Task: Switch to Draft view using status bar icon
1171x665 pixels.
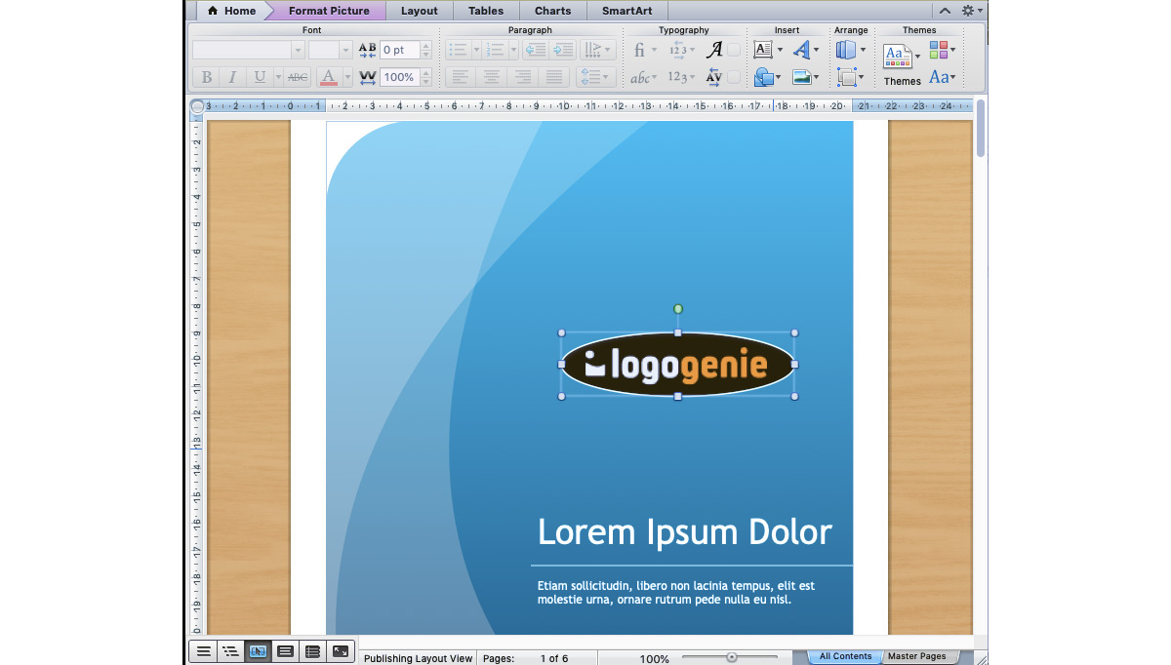Action: point(203,650)
